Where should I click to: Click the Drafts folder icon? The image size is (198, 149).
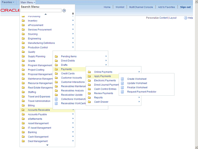(56, 65)
